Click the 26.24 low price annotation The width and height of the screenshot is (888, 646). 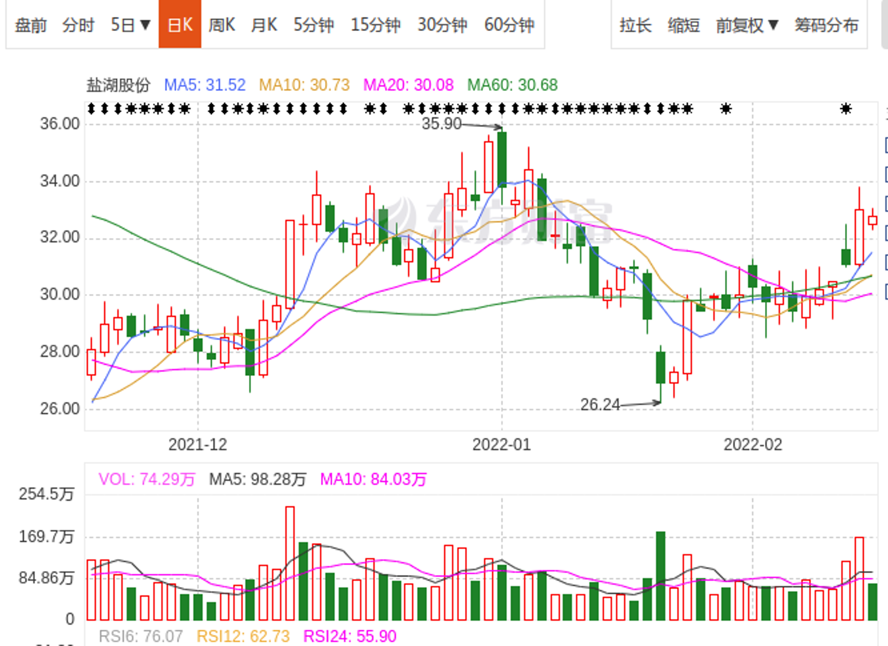600,405
